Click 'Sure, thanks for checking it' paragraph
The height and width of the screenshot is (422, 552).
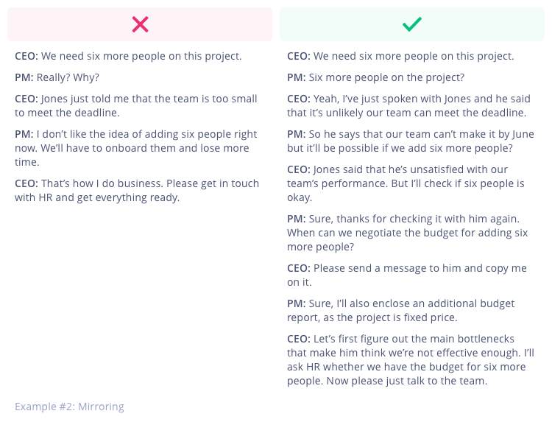(x=407, y=233)
